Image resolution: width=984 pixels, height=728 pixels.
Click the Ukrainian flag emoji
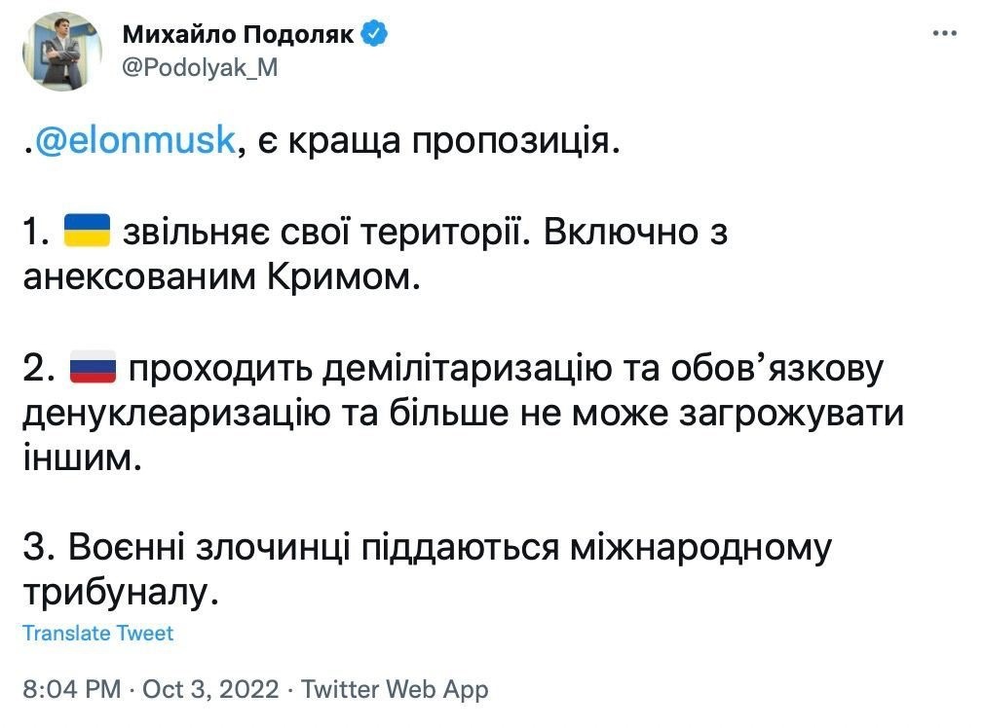tap(88, 230)
